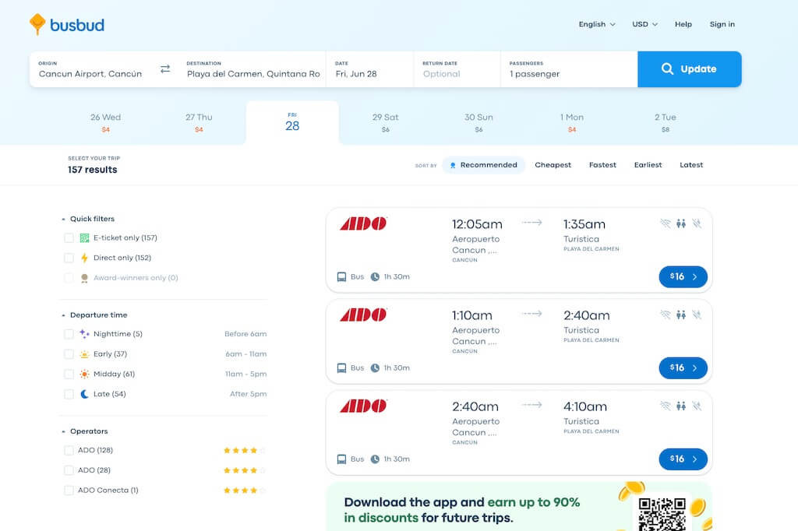Click ADO logo on 12:05am trip

coord(363,223)
